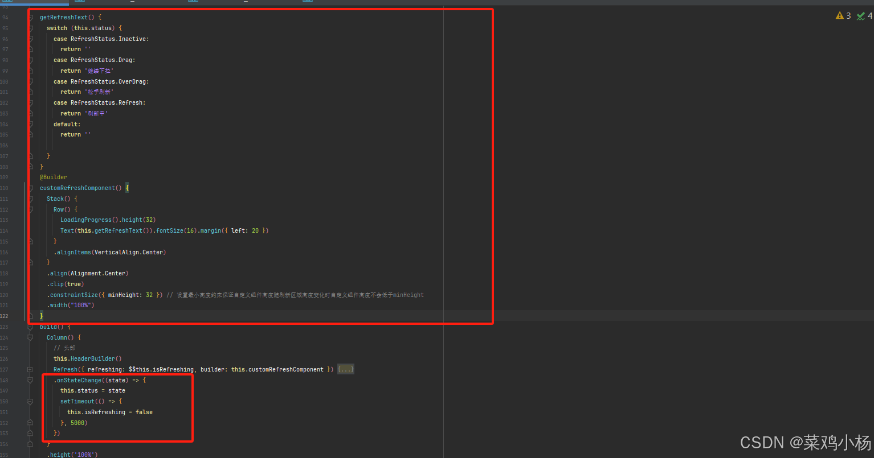Expand the folded Refresh block on line 127
874x458 pixels.
tap(30, 369)
